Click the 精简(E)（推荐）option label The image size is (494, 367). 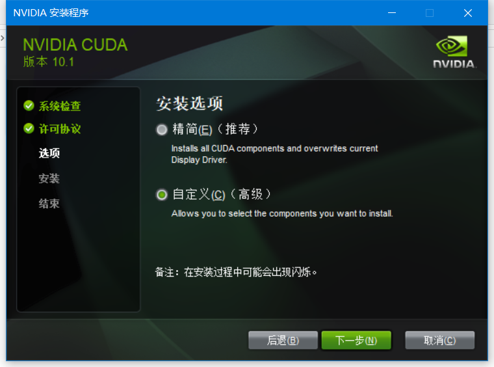215,129
